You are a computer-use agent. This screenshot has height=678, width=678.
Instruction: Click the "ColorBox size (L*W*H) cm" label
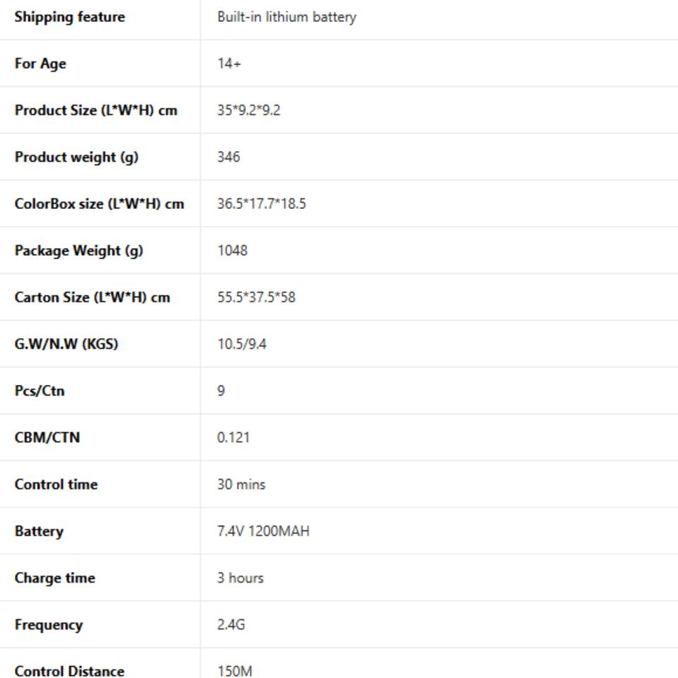[99, 204]
